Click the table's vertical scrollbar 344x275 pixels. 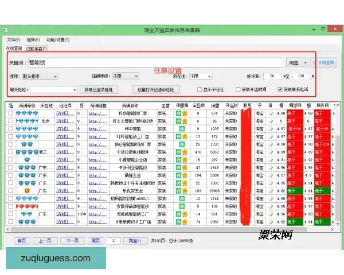click(338, 178)
